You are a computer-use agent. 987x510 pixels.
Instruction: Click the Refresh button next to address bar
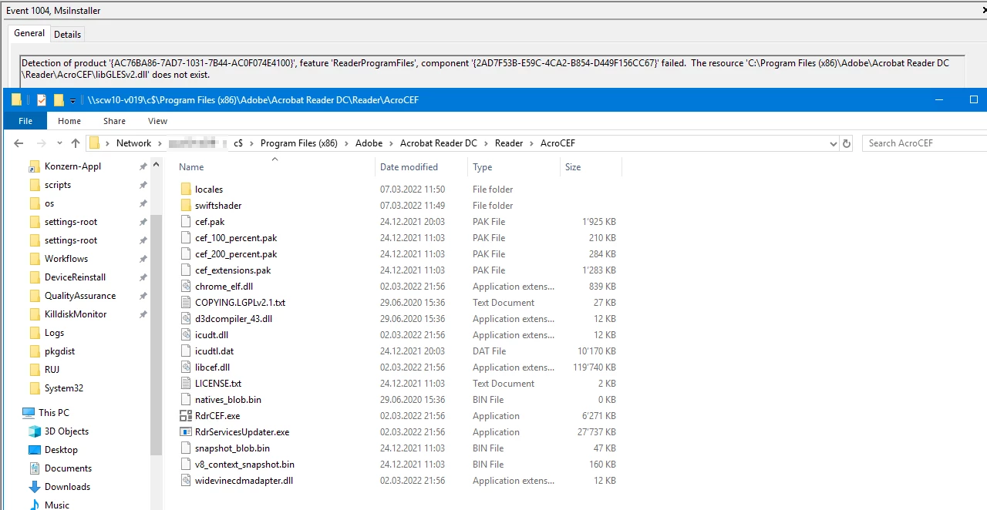847,143
